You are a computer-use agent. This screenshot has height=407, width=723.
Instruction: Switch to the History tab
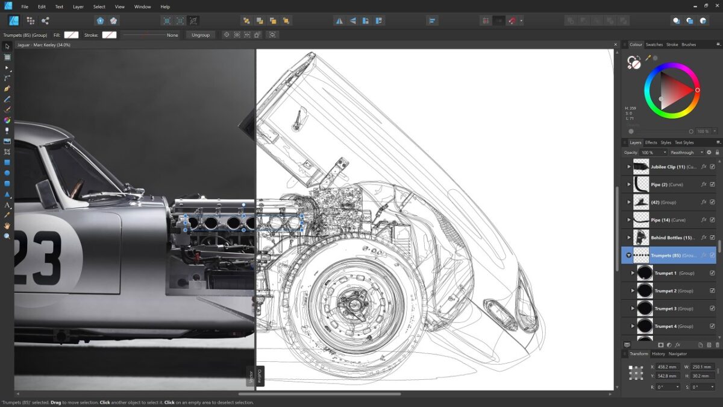pyautogui.click(x=658, y=354)
